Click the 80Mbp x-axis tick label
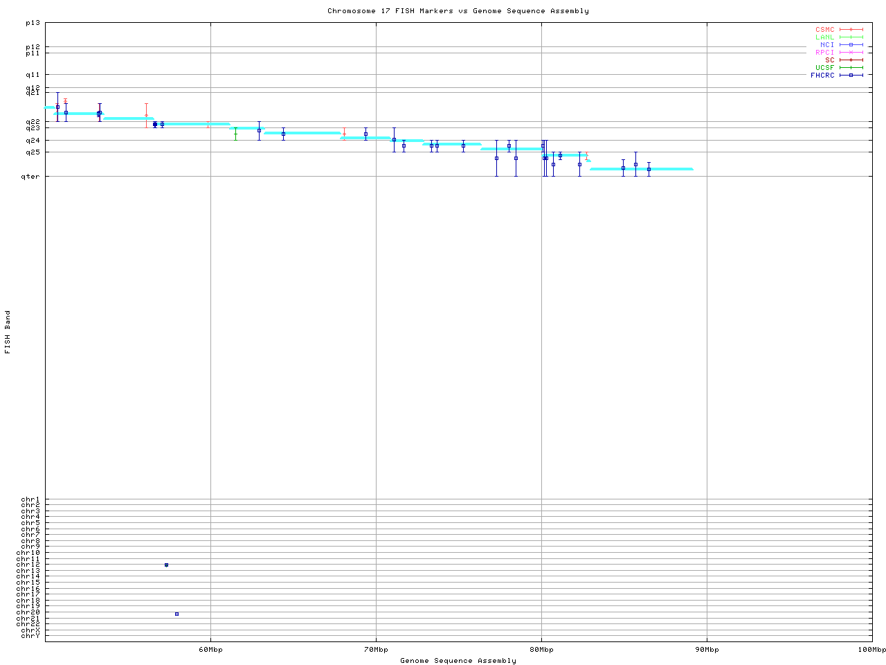 pyautogui.click(x=541, y=649)
